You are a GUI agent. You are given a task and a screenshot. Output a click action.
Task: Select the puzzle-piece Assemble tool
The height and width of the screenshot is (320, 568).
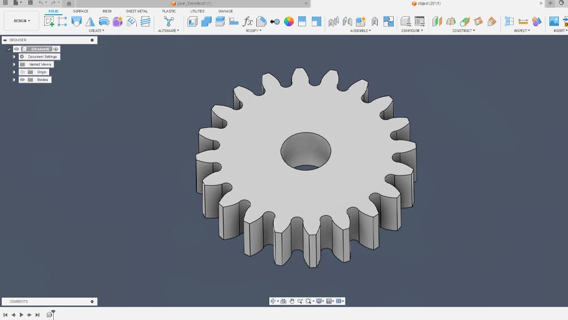coord(388,22)
